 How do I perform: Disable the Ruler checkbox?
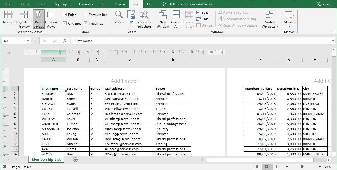[64, 15]
